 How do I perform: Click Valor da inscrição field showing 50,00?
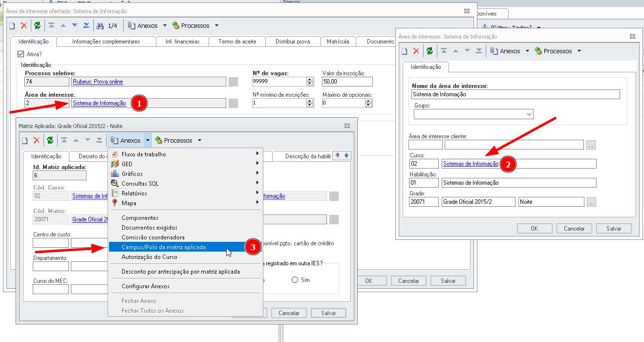click(x=347, y=82)
